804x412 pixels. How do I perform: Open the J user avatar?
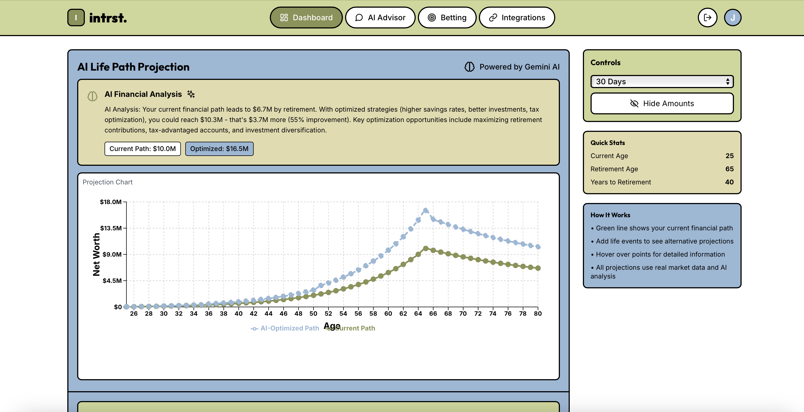pos(733,18)
